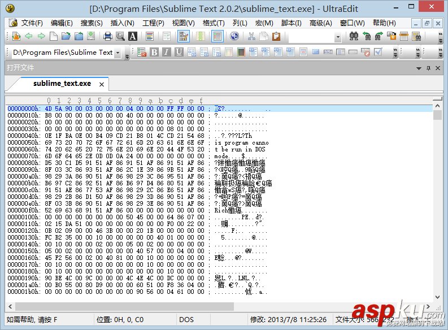Screen dimensions: 448x330
Task: Click the horizontal scrollbar thumb
Action: [x=125, y=307]
